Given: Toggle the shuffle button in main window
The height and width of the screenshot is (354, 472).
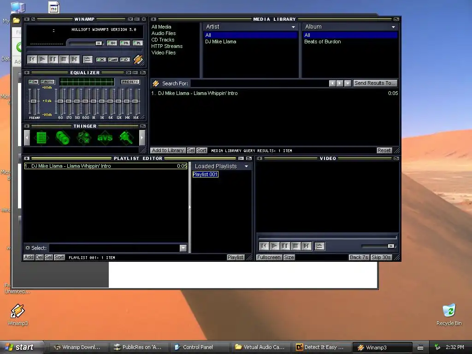Looking at the screenshot, I should pos(113,59).
